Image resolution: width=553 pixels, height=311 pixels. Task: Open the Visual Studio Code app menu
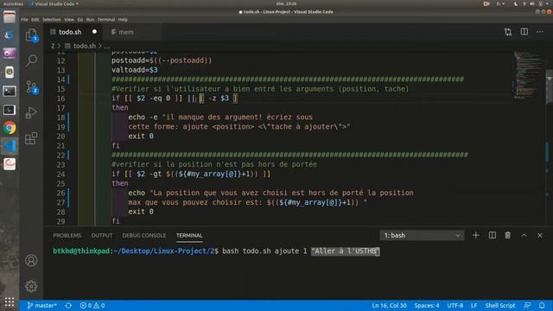tap(54, 3)
